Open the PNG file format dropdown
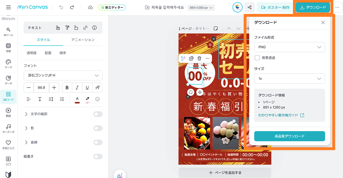This screenshot has height=178, width=343. 289,47
